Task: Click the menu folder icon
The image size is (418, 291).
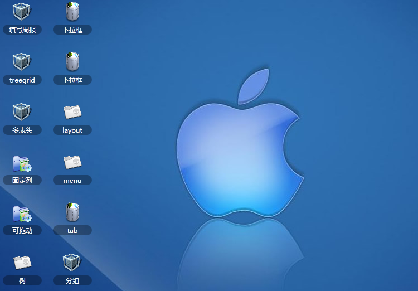Action: 72,162
